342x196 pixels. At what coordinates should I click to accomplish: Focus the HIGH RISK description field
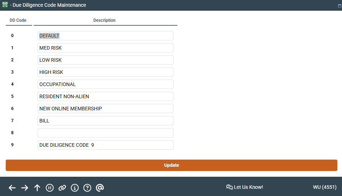pos(105,72)
